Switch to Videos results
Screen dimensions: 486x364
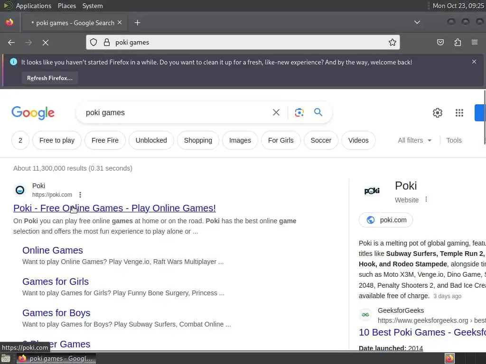pos(359,140)
